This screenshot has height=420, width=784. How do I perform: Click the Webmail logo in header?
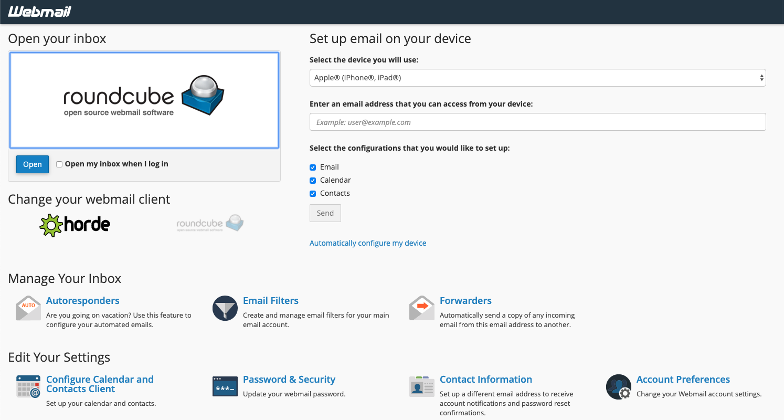[40, 12]
